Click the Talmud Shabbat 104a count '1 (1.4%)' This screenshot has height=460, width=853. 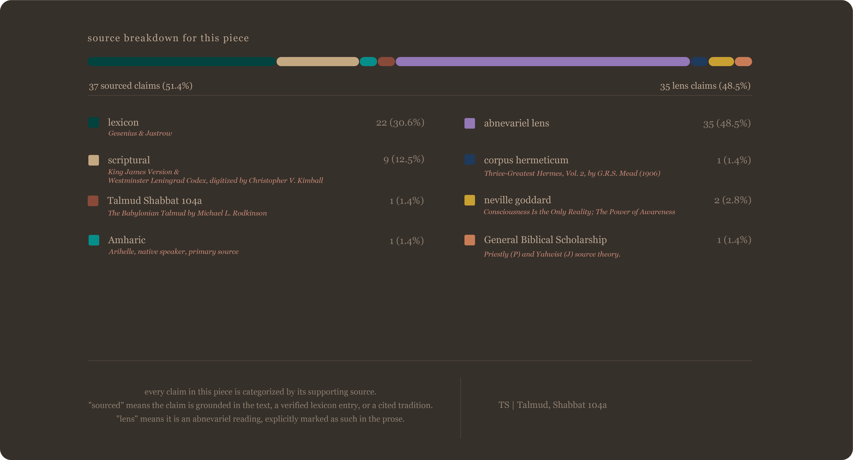[407, 201]
